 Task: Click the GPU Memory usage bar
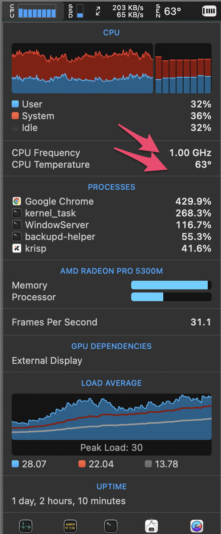171,285
